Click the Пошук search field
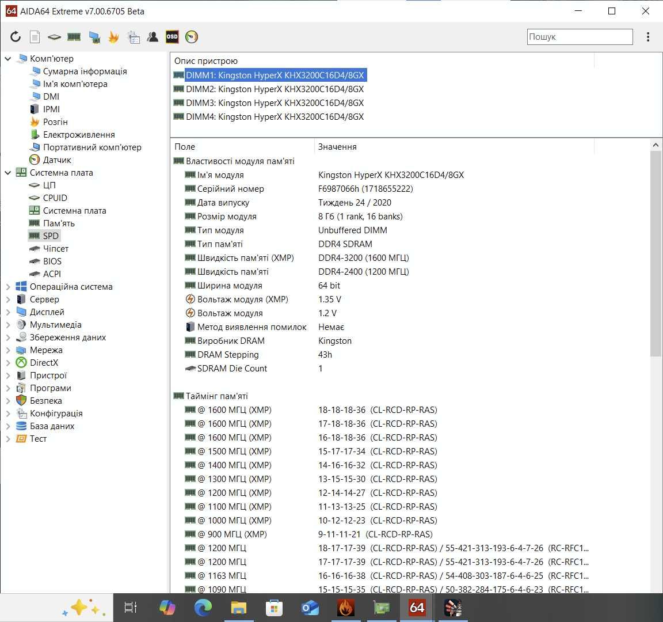This screenshot has width=663, height=622. tap(580, 37)
